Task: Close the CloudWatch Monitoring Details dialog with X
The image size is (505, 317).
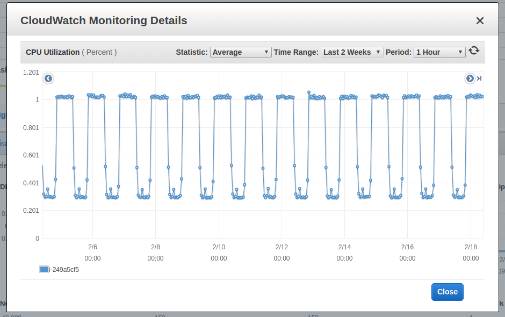Action: pos(480,20)
